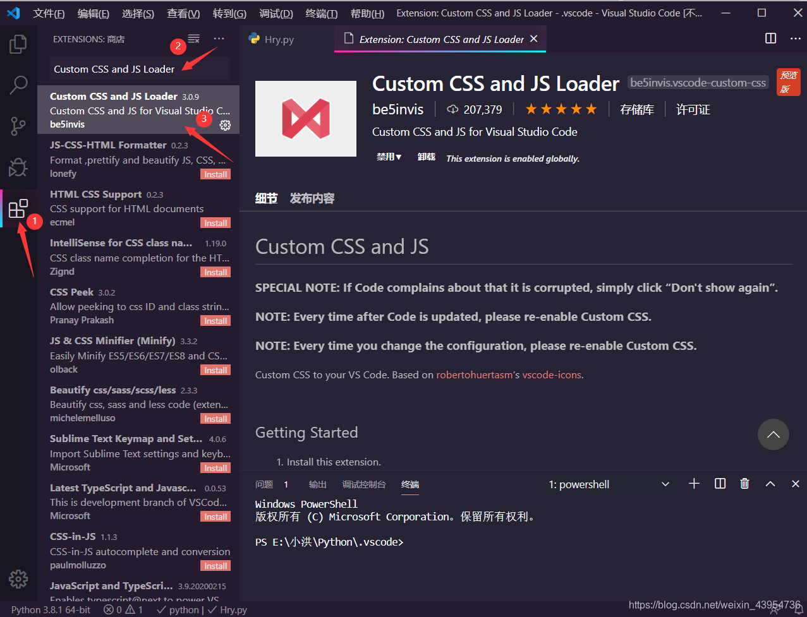Image resolution: width=807 pixels, height=617 pixels.
Task: Click the star rating of the extension
Action: (561, 109)
